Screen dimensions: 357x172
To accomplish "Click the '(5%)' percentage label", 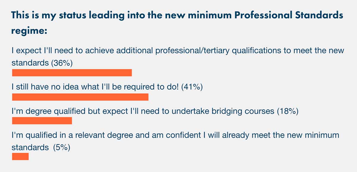I will [62, 147].
